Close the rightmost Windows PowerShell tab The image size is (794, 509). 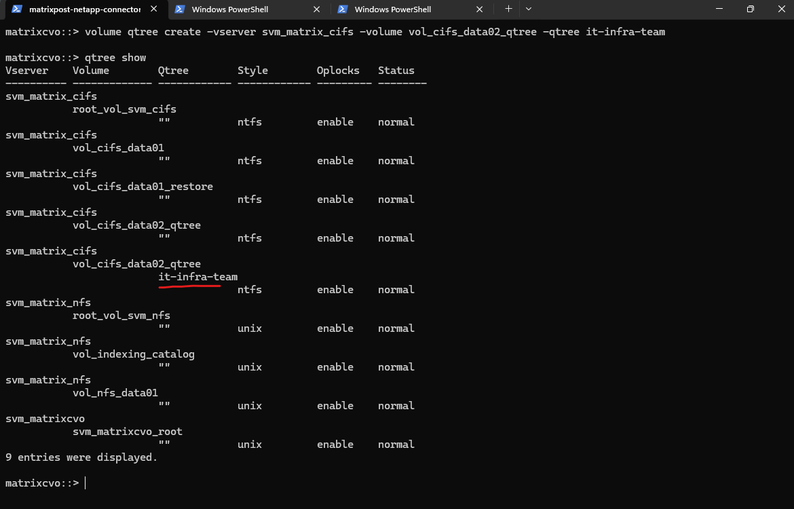point(480,10)
